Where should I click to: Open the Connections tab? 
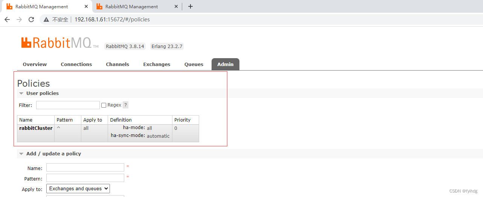point(76,64)
